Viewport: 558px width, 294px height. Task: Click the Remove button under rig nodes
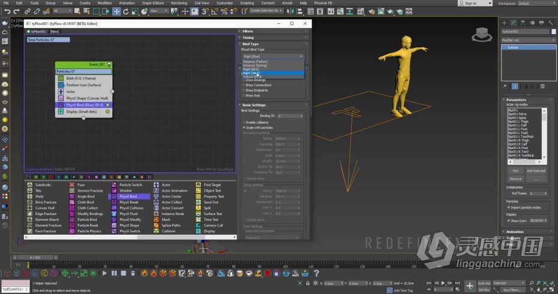click(515, 179)
